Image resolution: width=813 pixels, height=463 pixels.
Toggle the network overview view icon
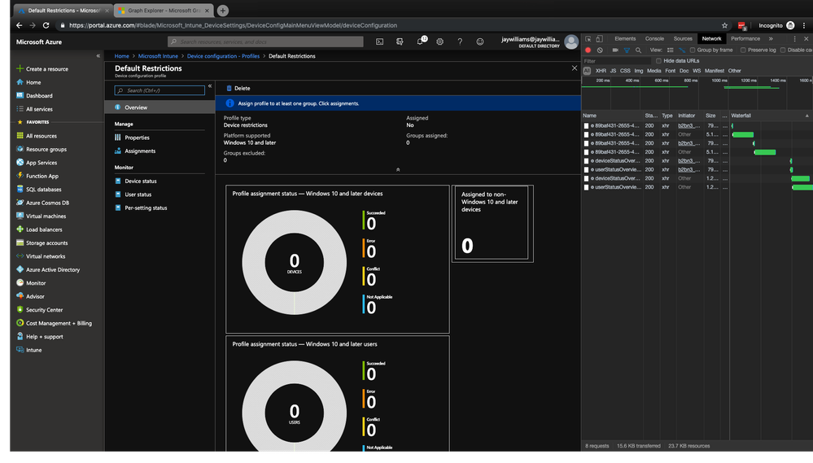pos(682,50)
